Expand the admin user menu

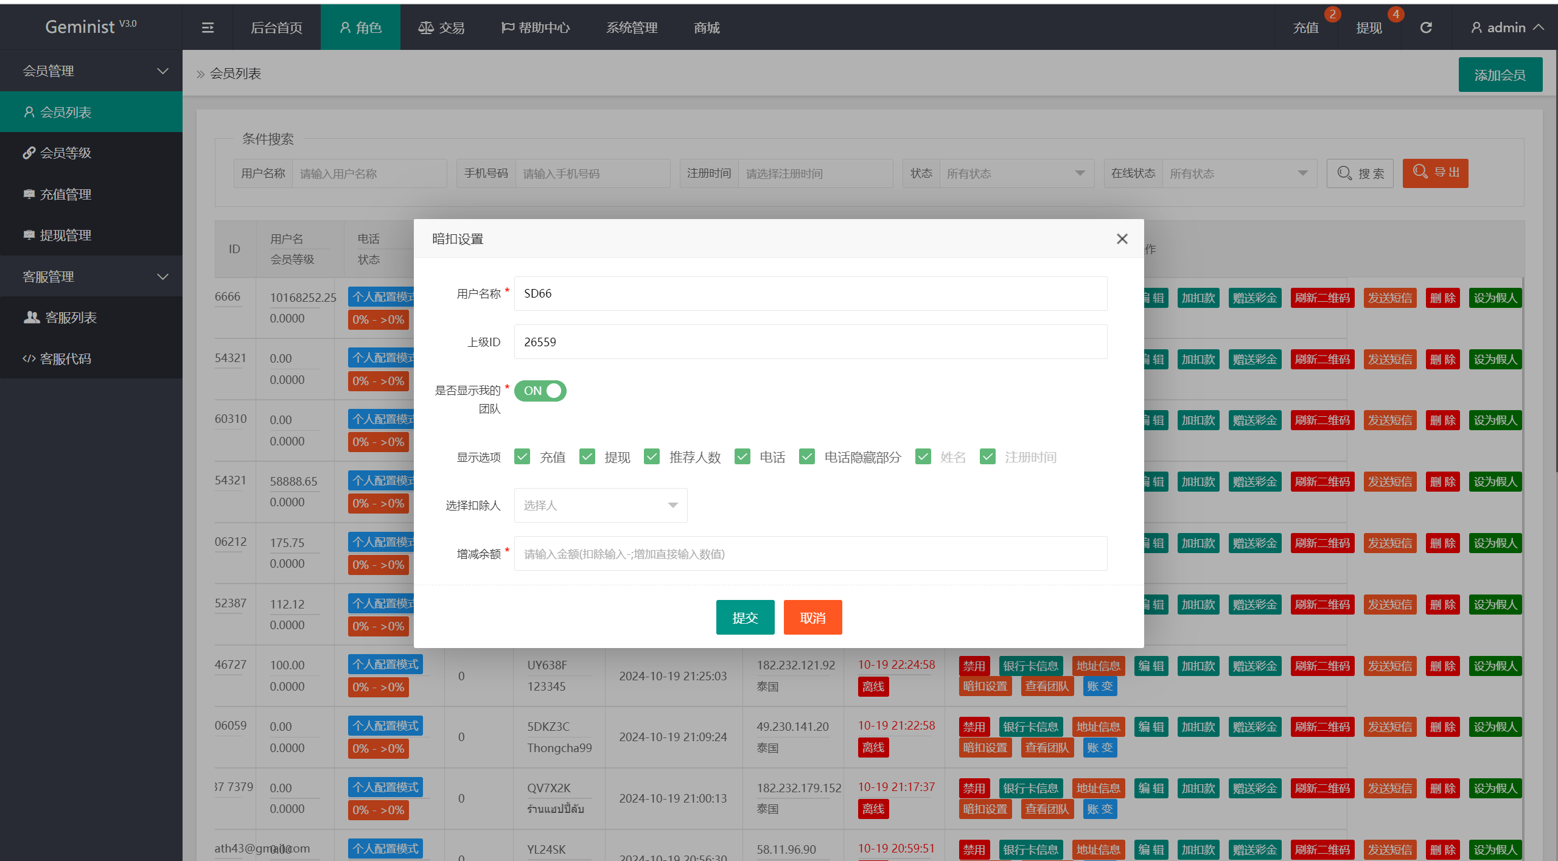(1506, 27)
